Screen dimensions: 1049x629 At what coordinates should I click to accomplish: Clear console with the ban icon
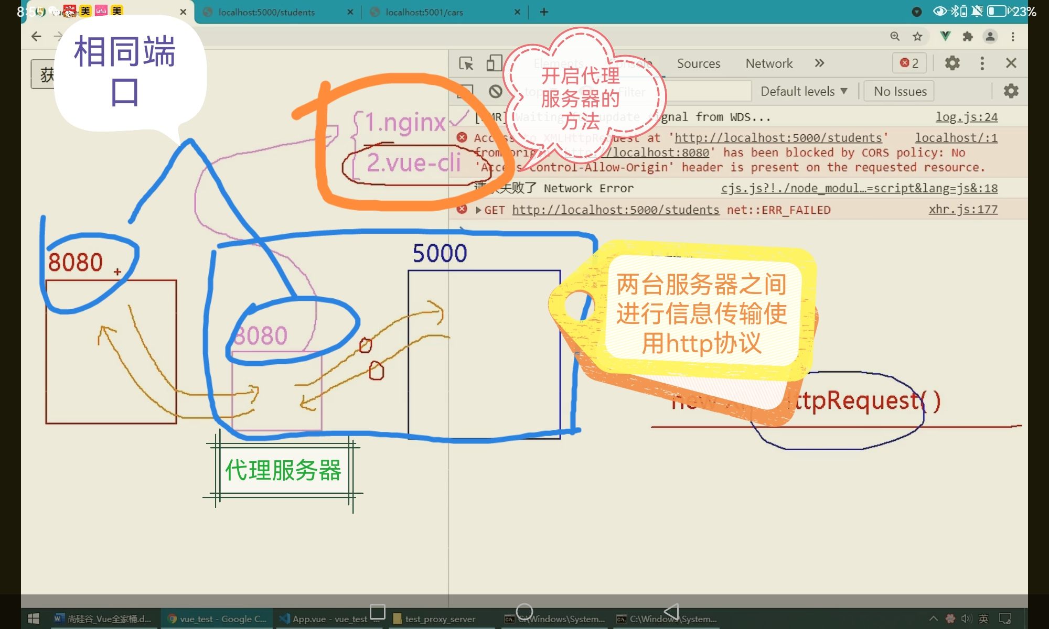pos(495,92)
